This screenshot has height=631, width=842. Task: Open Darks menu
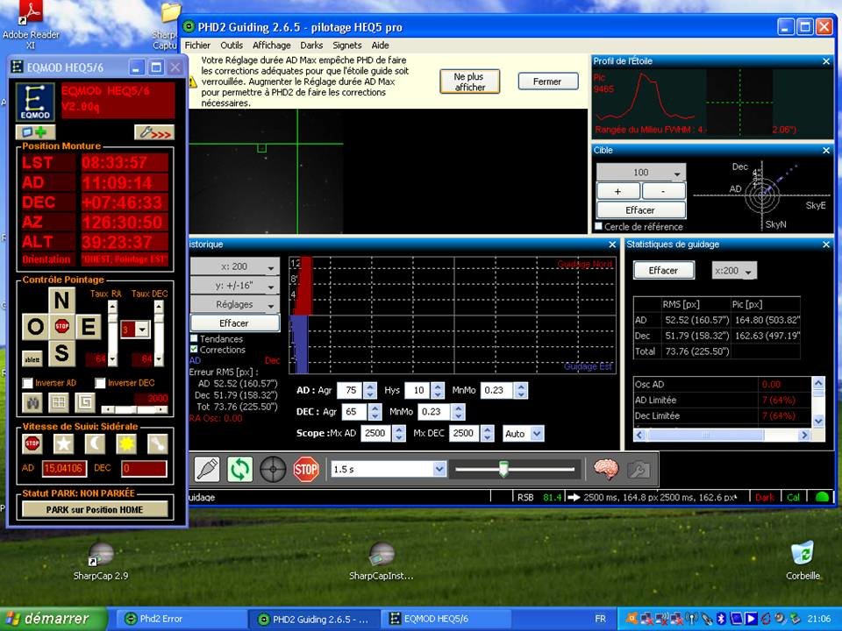311,46
